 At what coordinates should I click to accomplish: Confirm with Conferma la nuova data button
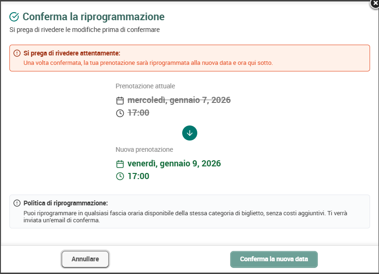[x=274, y=259]
